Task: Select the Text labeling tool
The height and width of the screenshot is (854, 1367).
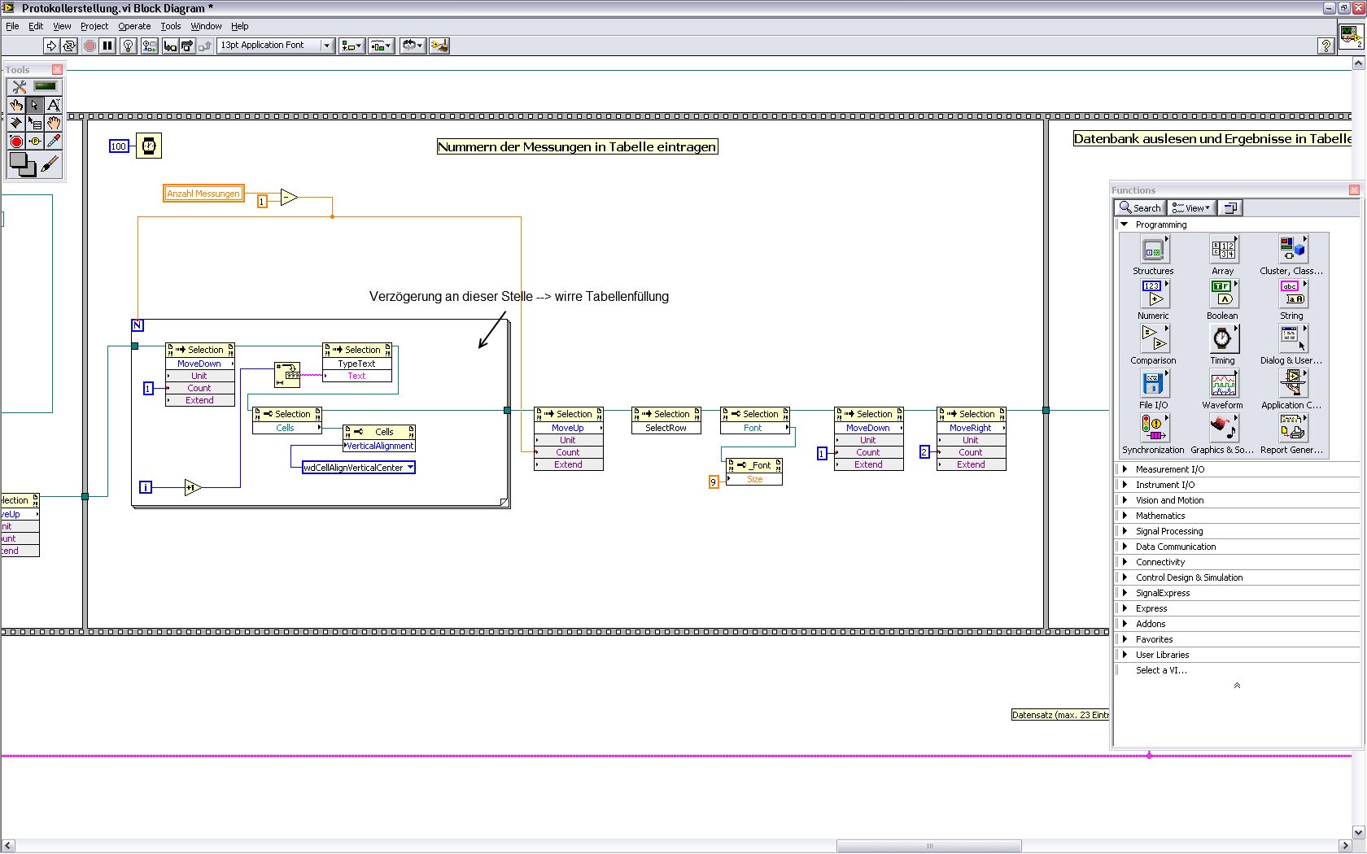Action: click(53, 105)
